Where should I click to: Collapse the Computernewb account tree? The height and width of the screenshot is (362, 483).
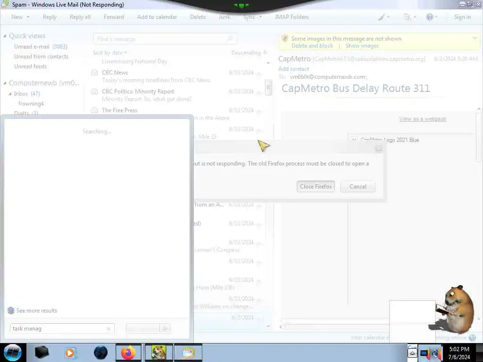click(x=5, y=83)
